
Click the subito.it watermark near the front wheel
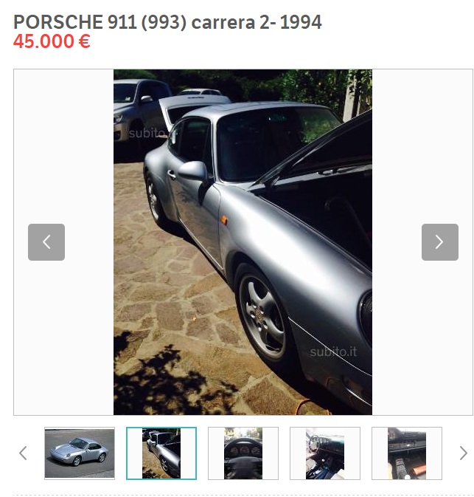(333, 352)
